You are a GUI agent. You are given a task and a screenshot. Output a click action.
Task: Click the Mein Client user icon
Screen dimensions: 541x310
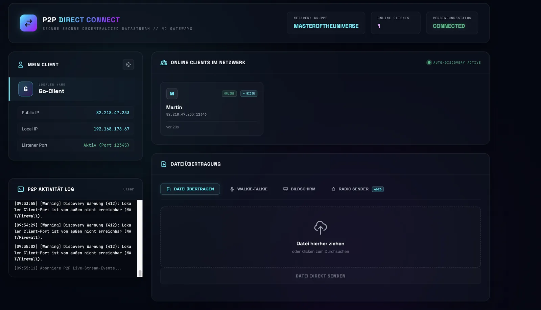pyautogui.click(x=21, y=65)
